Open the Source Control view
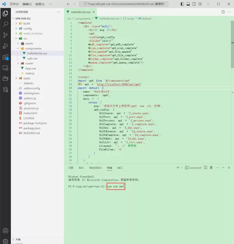 pos(5,35)
